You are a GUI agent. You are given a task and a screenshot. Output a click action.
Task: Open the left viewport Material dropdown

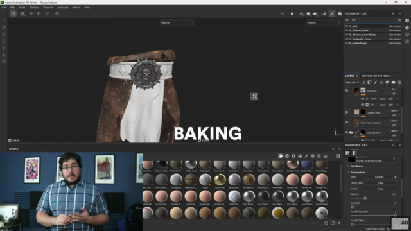click(x=177, y=23)
